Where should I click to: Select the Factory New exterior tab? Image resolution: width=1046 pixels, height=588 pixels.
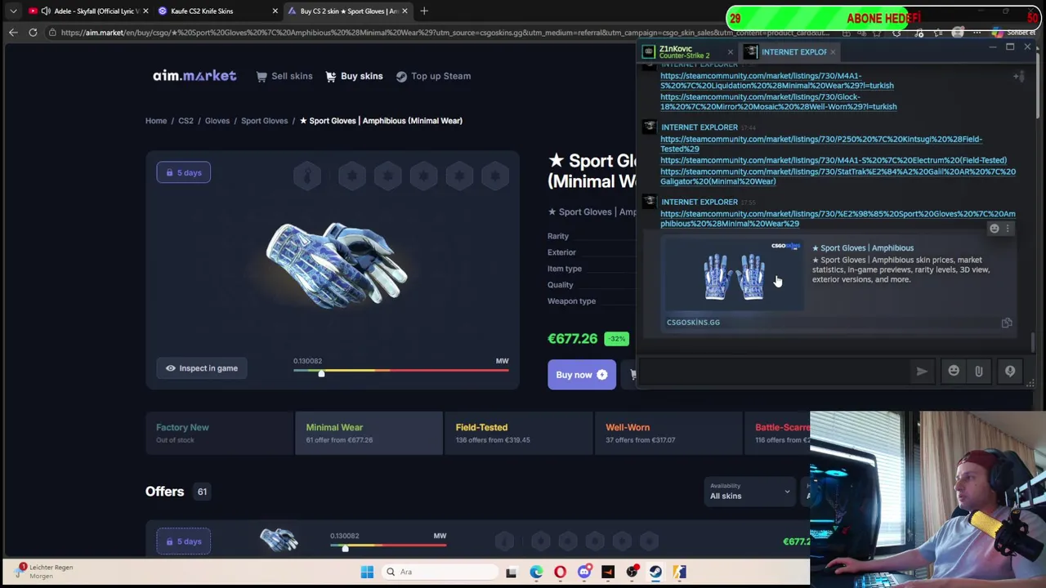[219, 433]
